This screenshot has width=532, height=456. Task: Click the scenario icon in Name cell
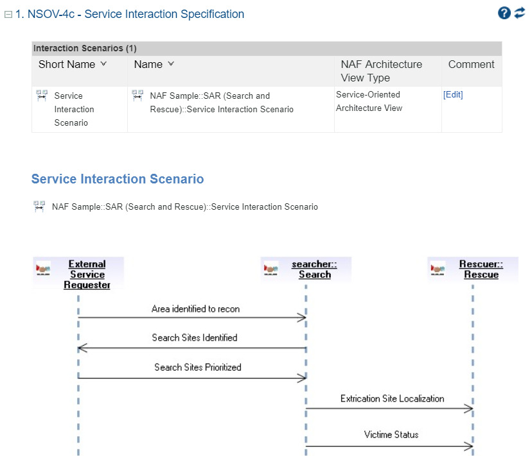click(x=137, y=96)
